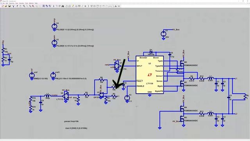Screen dimensions: 250x141
Task: Select the Zoom In magnifier tool
Action: [x=24, y=6]
